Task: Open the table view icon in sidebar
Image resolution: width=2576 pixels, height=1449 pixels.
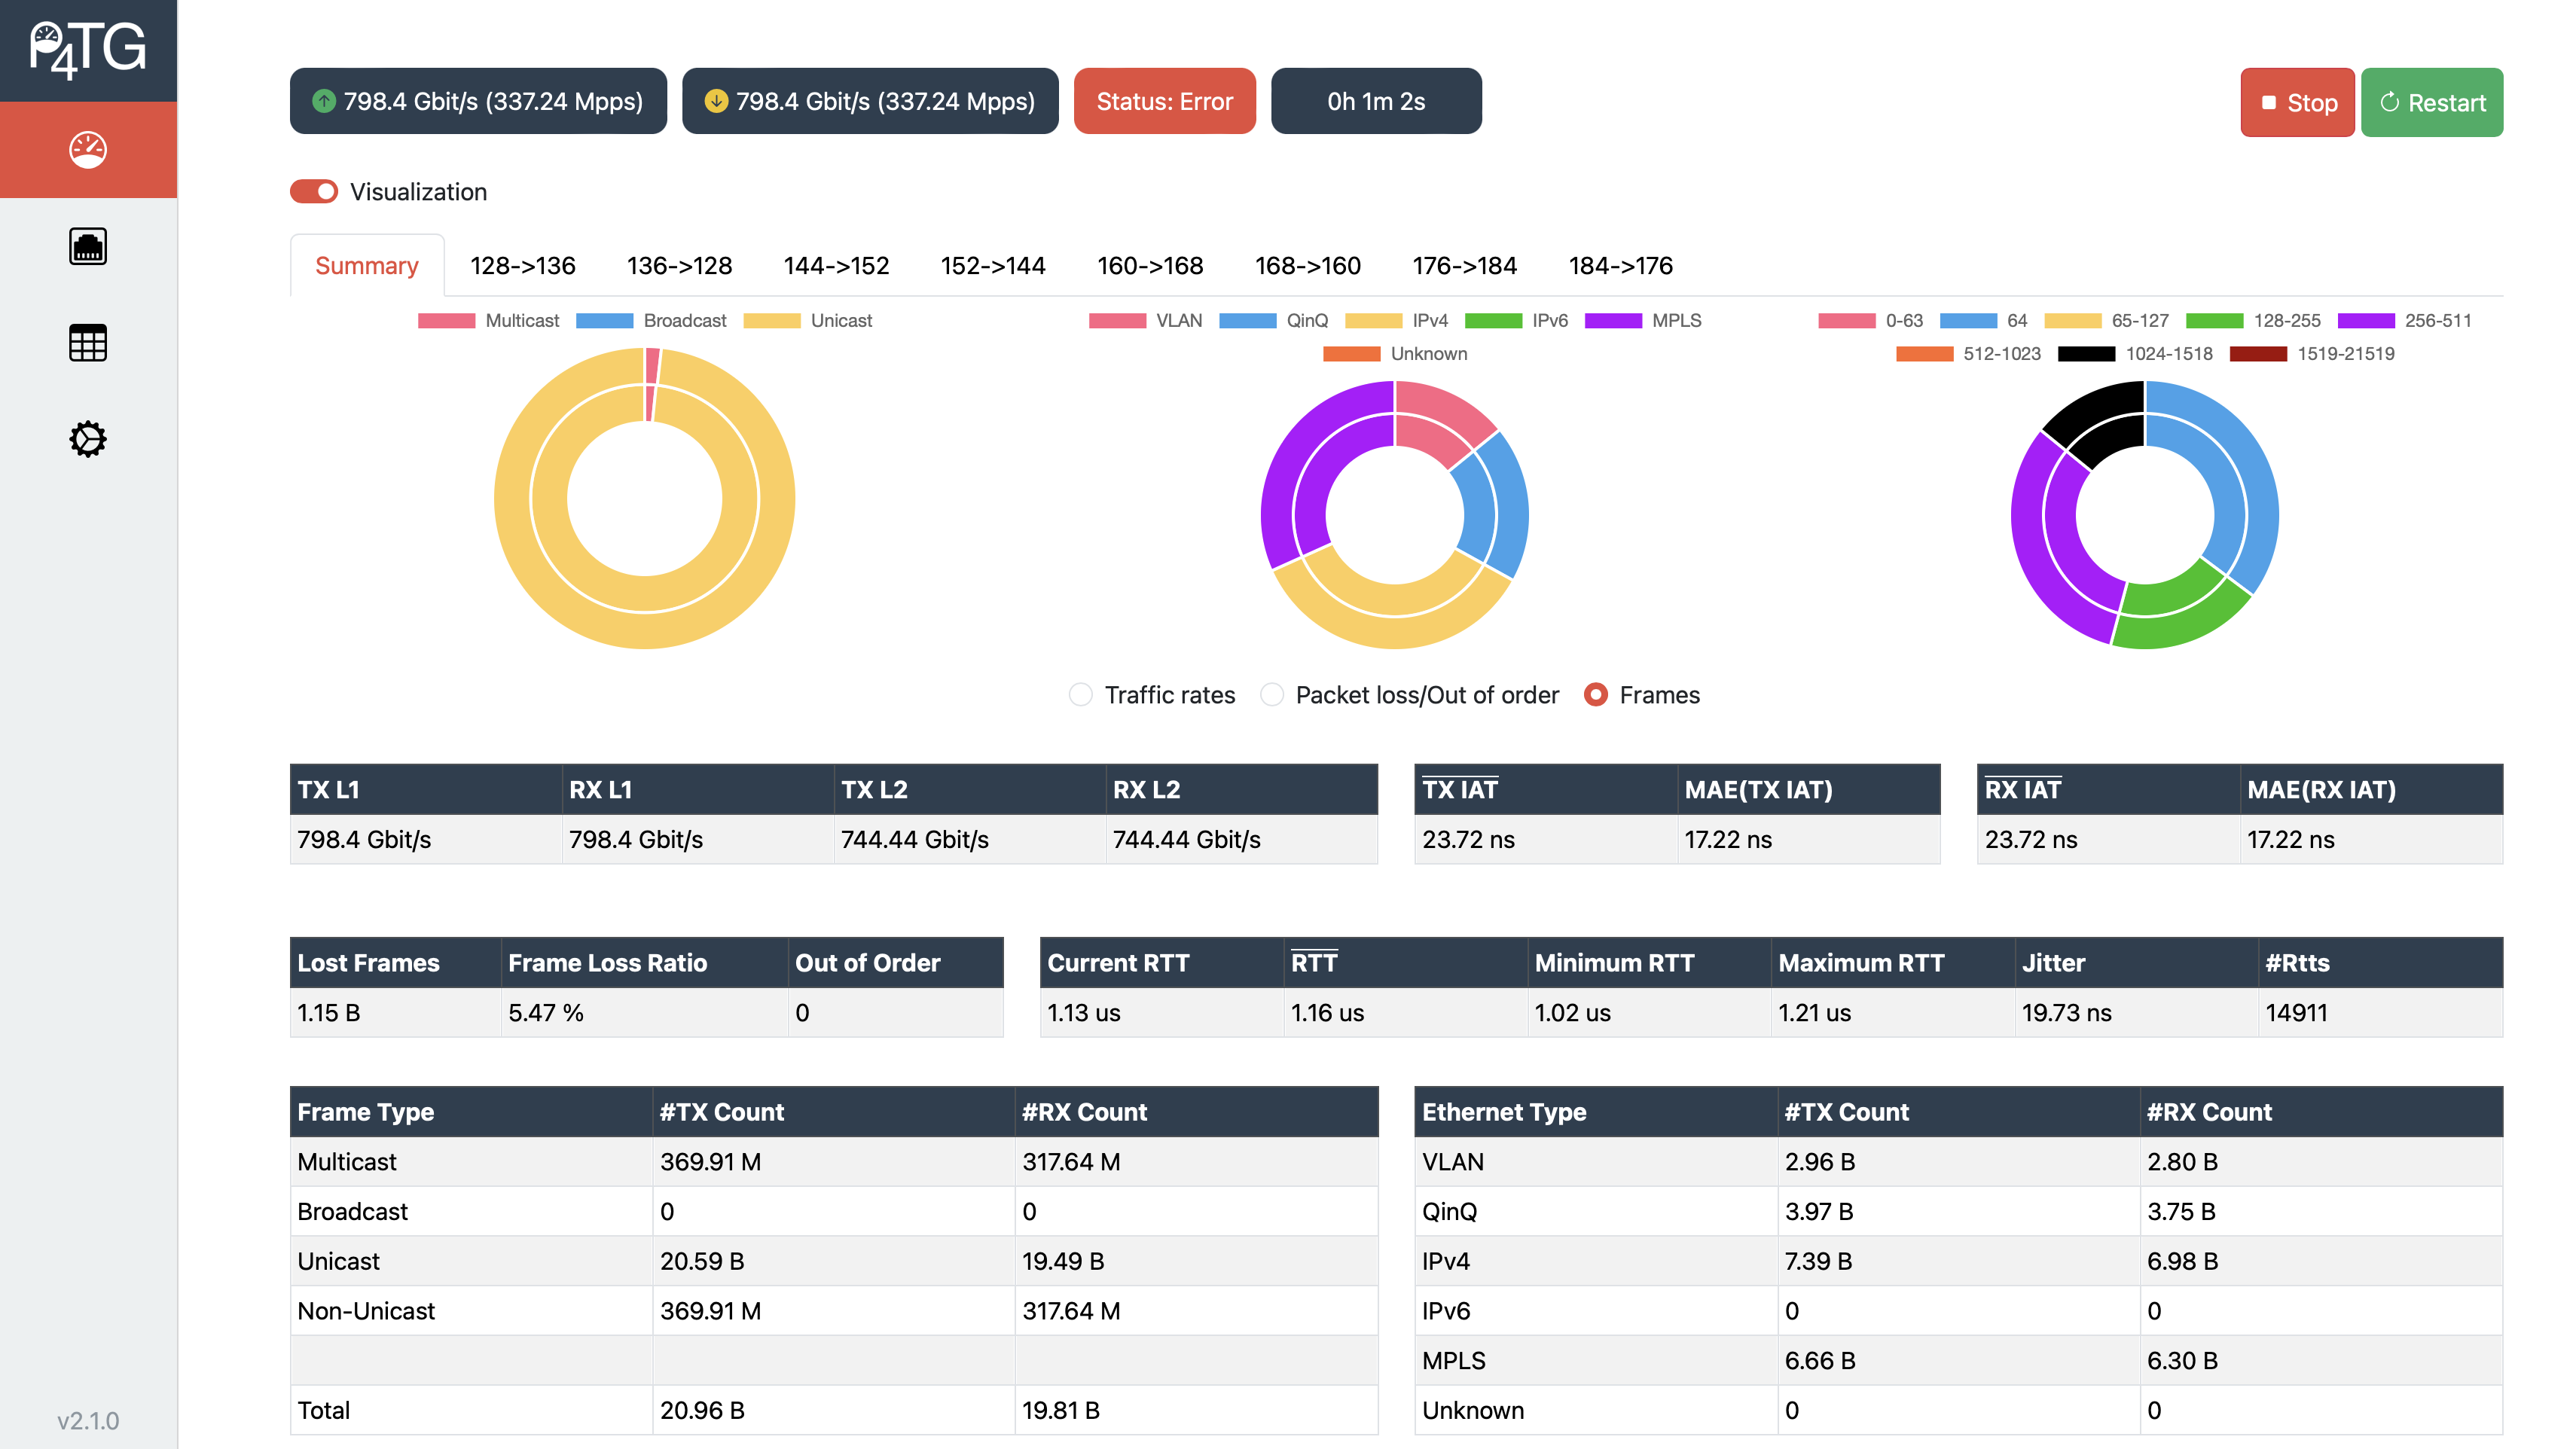Action: coord(88,343)
